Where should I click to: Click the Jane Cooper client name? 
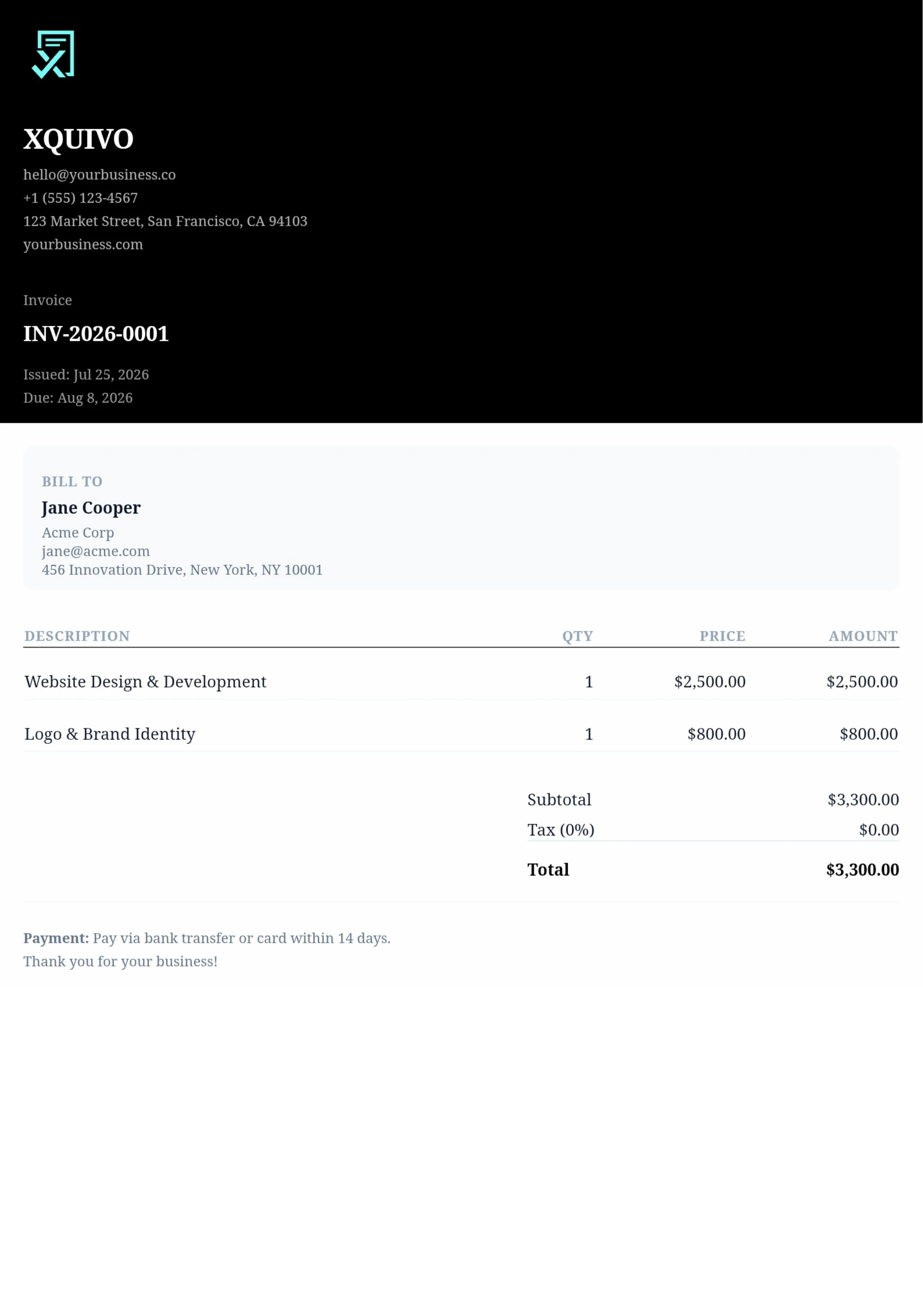[x=91, y=507]
